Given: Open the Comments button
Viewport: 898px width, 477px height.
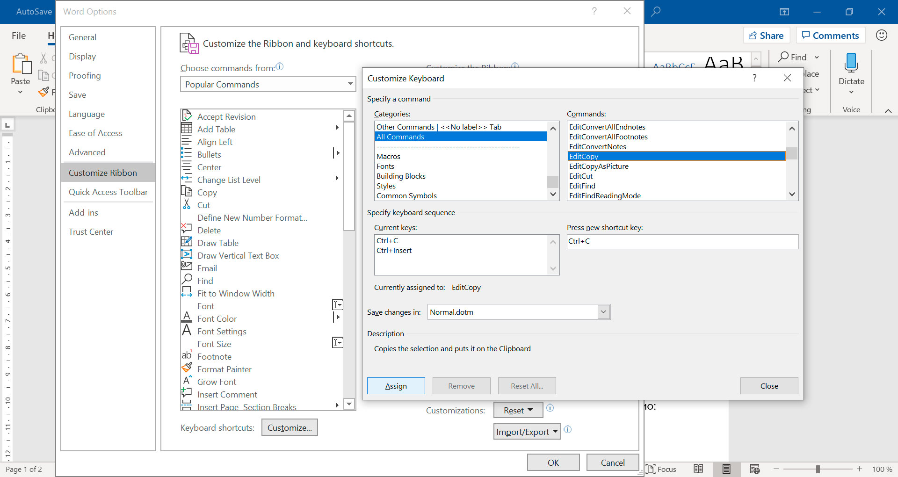Looking at the screenshot, I should (831, 36).
